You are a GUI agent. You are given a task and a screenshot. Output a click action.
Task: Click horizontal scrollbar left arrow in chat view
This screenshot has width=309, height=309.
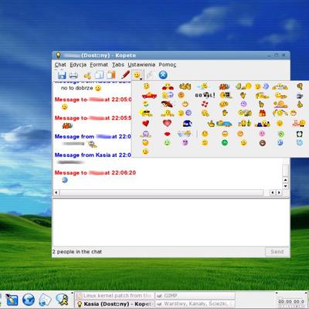point(56,192)
